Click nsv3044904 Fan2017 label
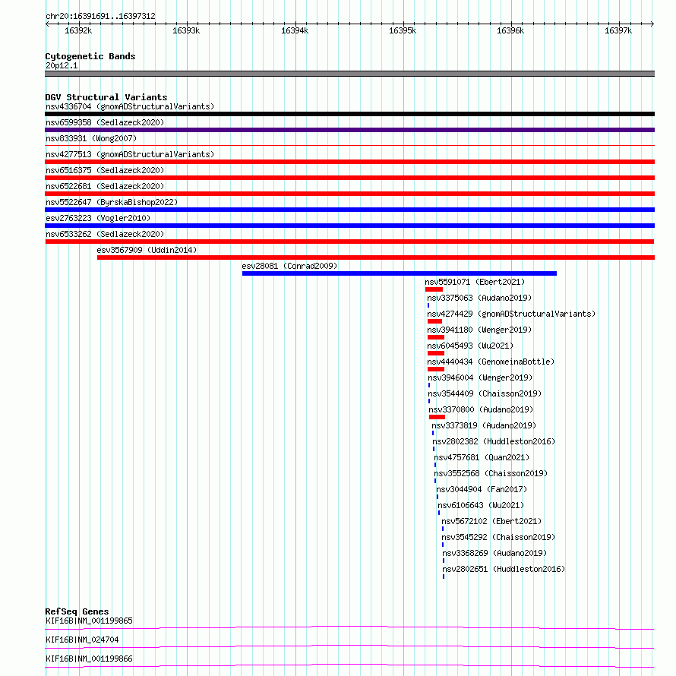 click(482, 489)
